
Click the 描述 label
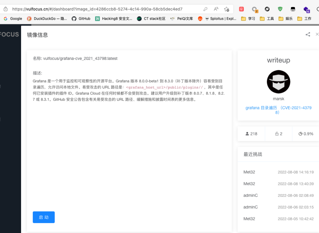[x=37, y=73]
